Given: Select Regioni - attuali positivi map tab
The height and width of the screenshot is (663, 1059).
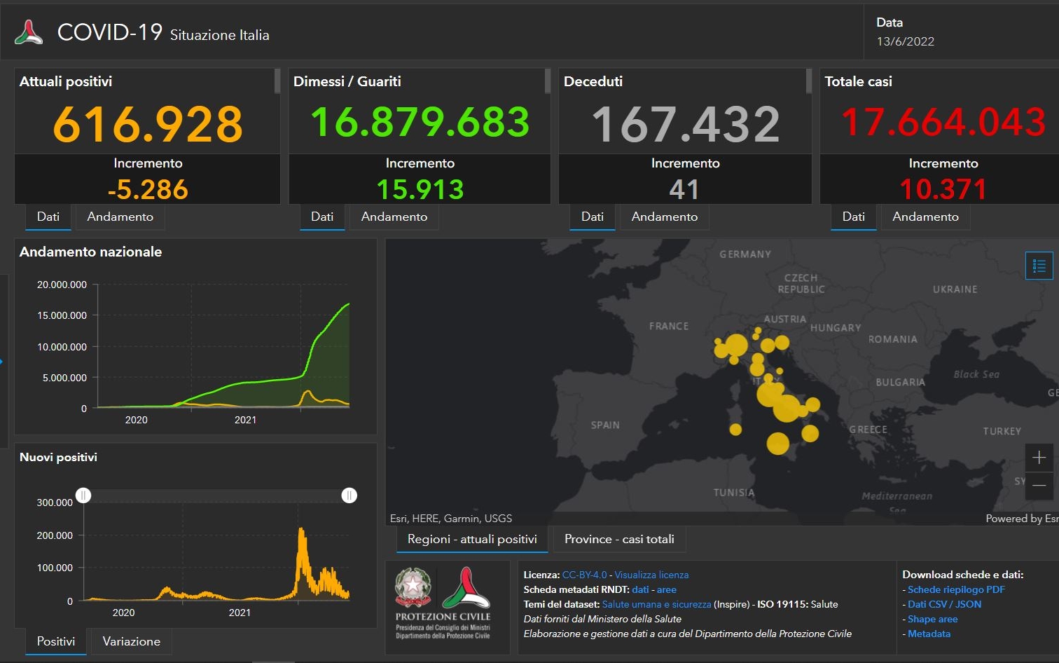Looking at the screenshot, I should 472,539.
